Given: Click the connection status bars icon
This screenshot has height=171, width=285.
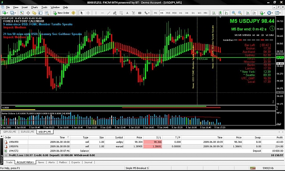Looking at the screenshot, I should (x=253, y=168).
